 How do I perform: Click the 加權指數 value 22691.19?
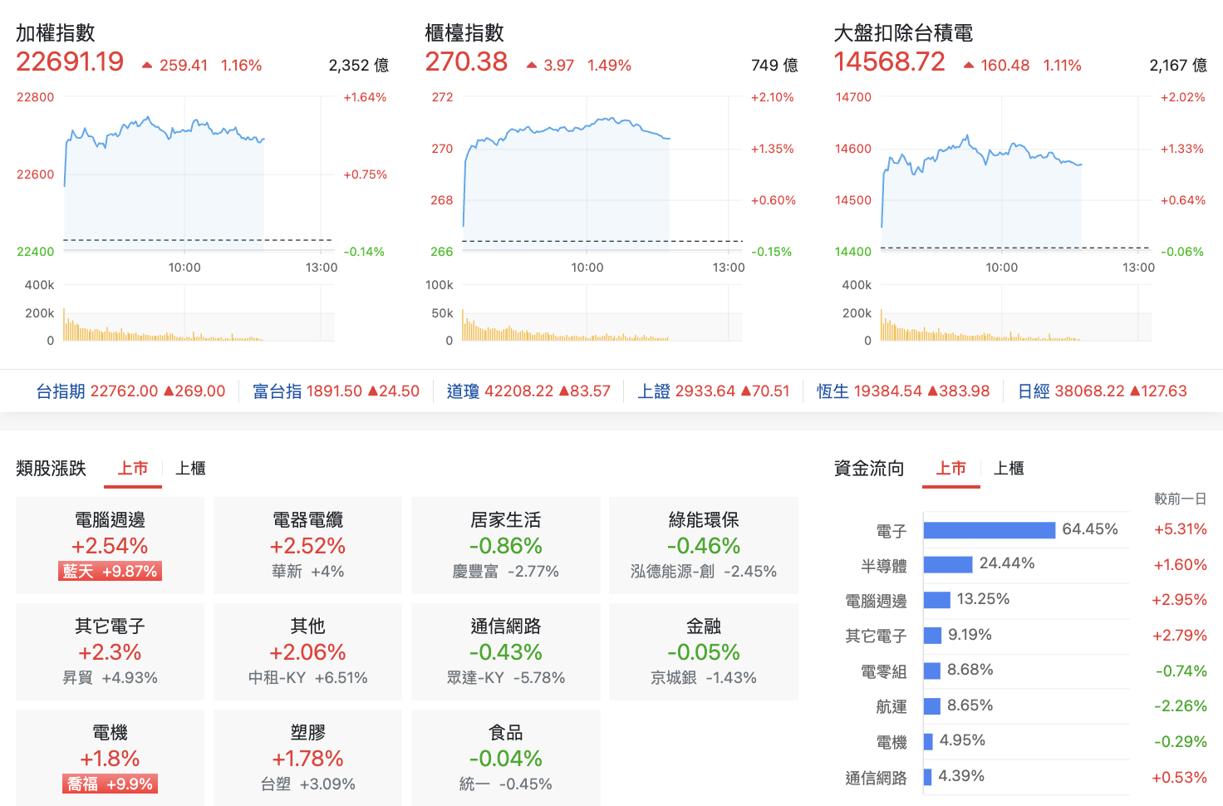[x=70, y=61]
